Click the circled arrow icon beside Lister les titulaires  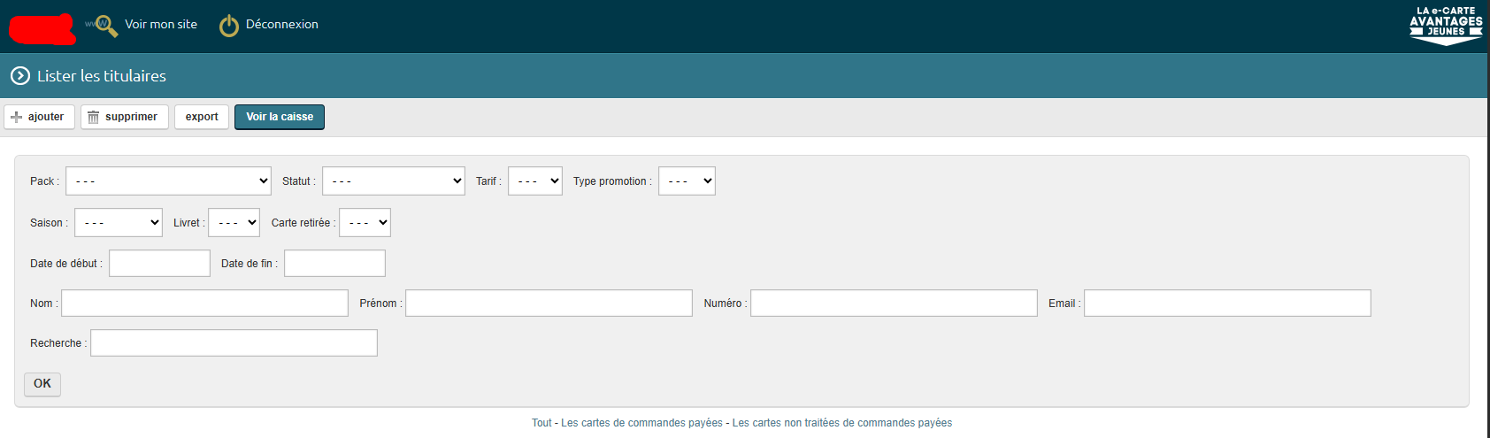(x=20, y=76)
